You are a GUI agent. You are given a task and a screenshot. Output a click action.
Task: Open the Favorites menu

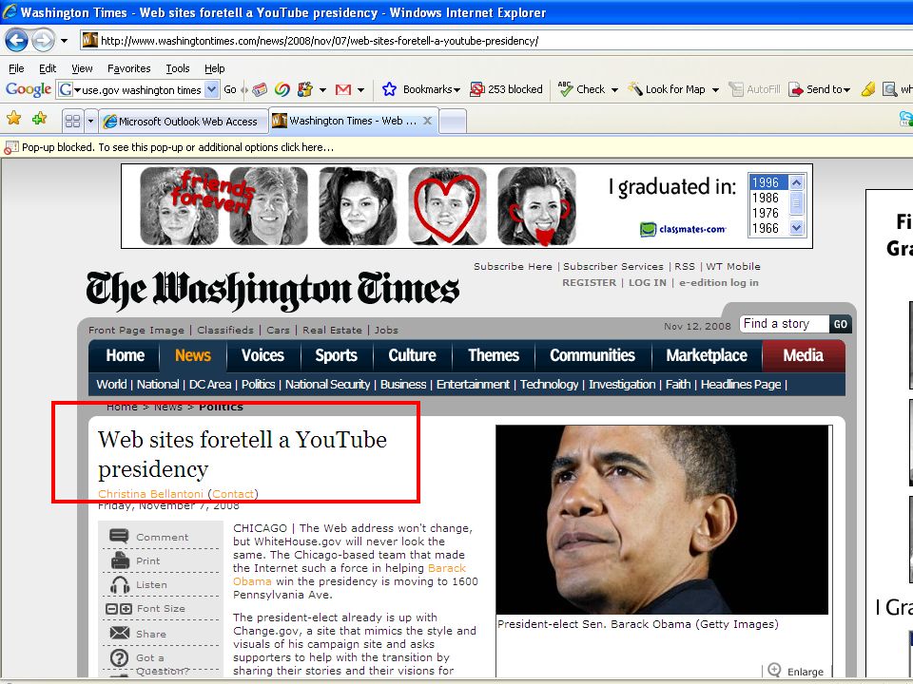129,68
